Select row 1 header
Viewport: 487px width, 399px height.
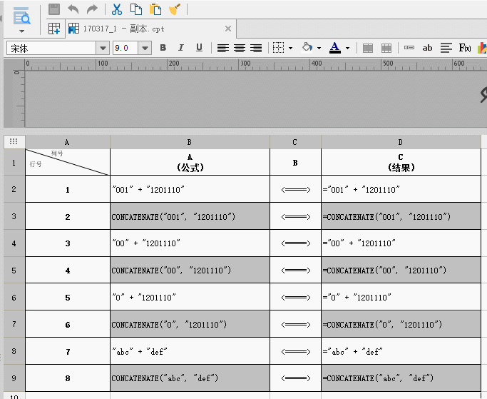pos(14,162)
